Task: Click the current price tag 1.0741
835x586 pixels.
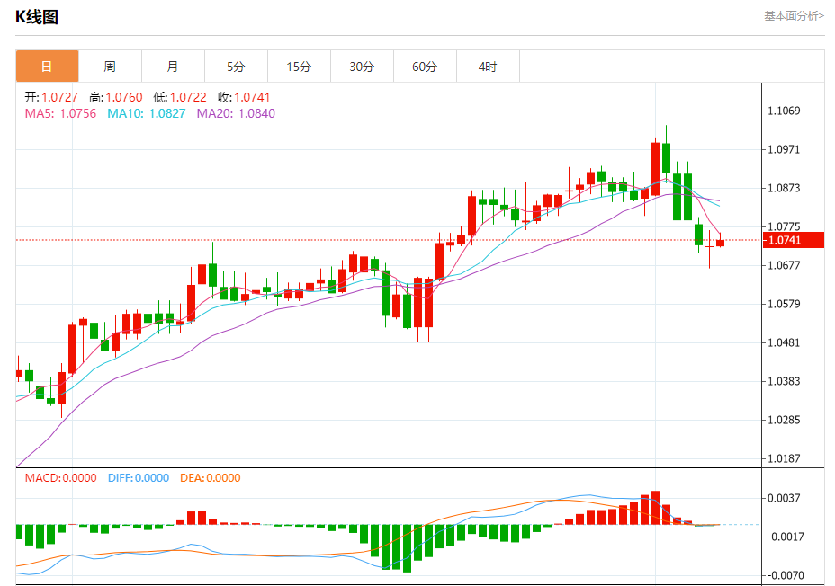Action: pos(793,240)
